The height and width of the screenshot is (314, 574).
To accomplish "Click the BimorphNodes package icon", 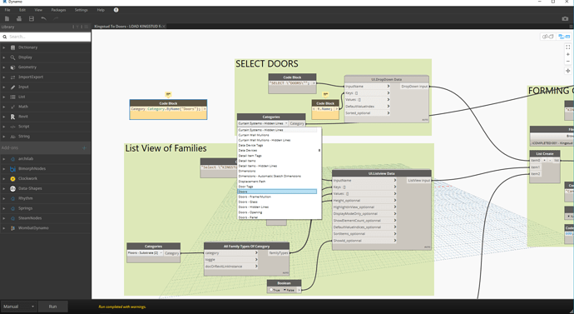I will (12, 168).
